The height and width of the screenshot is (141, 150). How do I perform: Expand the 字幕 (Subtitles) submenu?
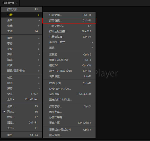pyautogui.click(x=22, y=43)
